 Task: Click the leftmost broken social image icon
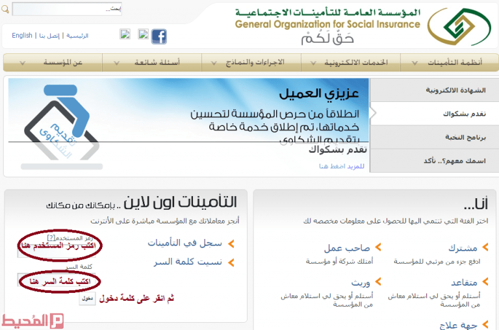click(125, 34)
